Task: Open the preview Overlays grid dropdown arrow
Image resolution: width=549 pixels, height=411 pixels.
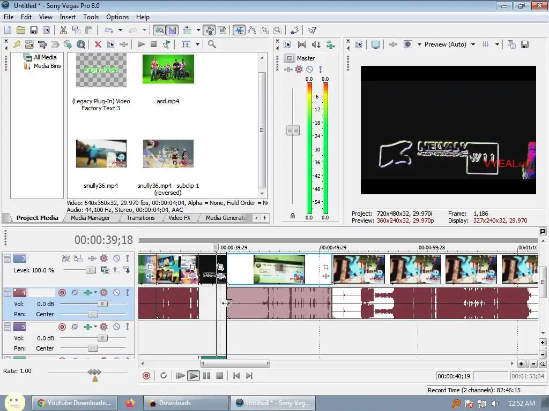Action: (x=497, y=44)
